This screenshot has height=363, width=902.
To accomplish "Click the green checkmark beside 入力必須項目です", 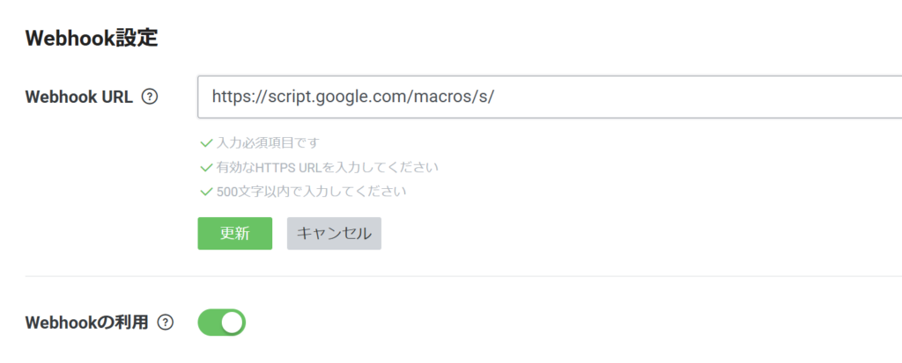I will pyautogui.click(x=206, y=142).
